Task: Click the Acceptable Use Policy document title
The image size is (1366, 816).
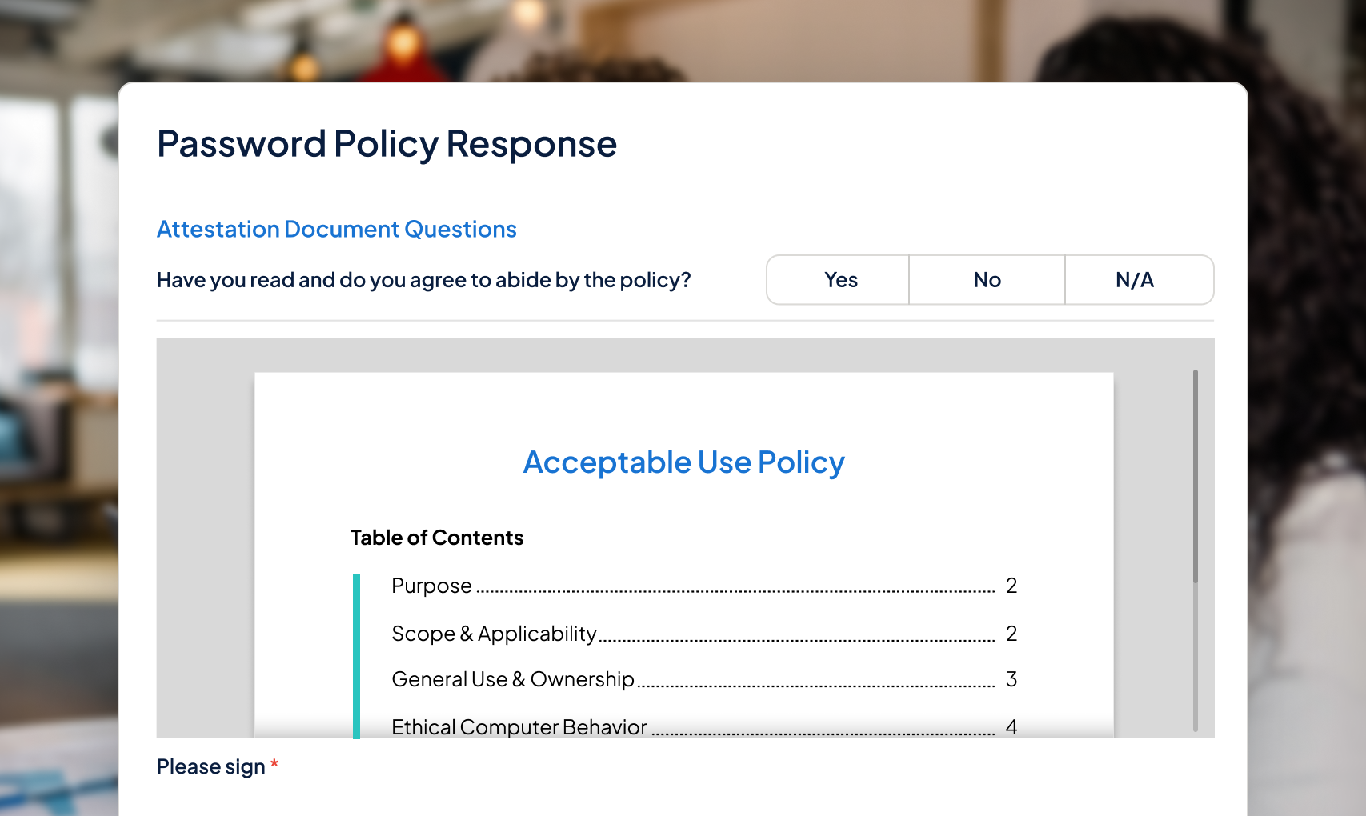Action: pyautogui.click(x=683, y=463)
